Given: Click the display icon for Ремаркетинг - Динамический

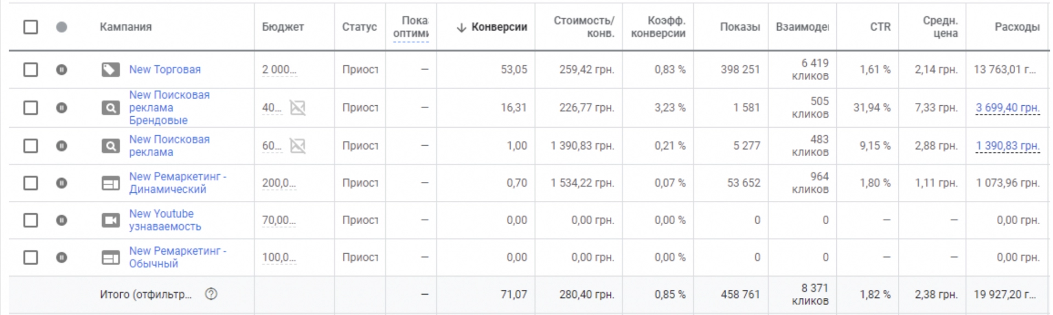Looking at the screenshot, I should [110, 184].
